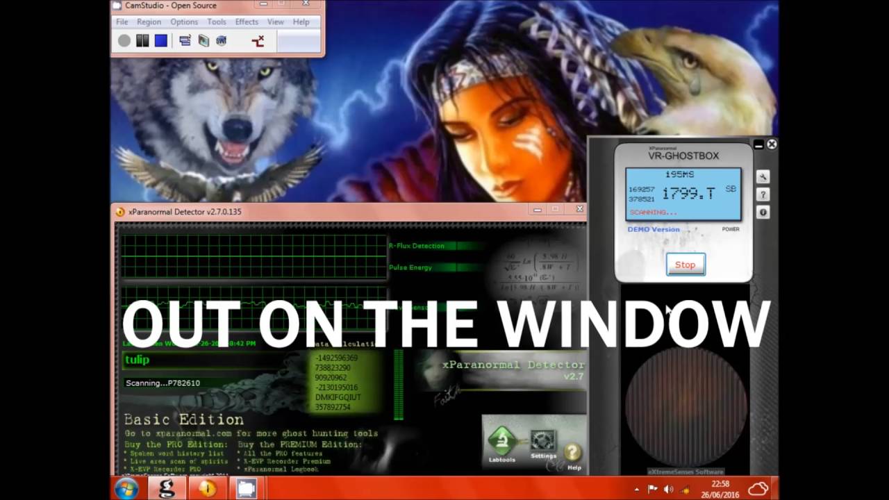
Task: Click the CamStudio SWF producer icon
Action: coord(222,41)
